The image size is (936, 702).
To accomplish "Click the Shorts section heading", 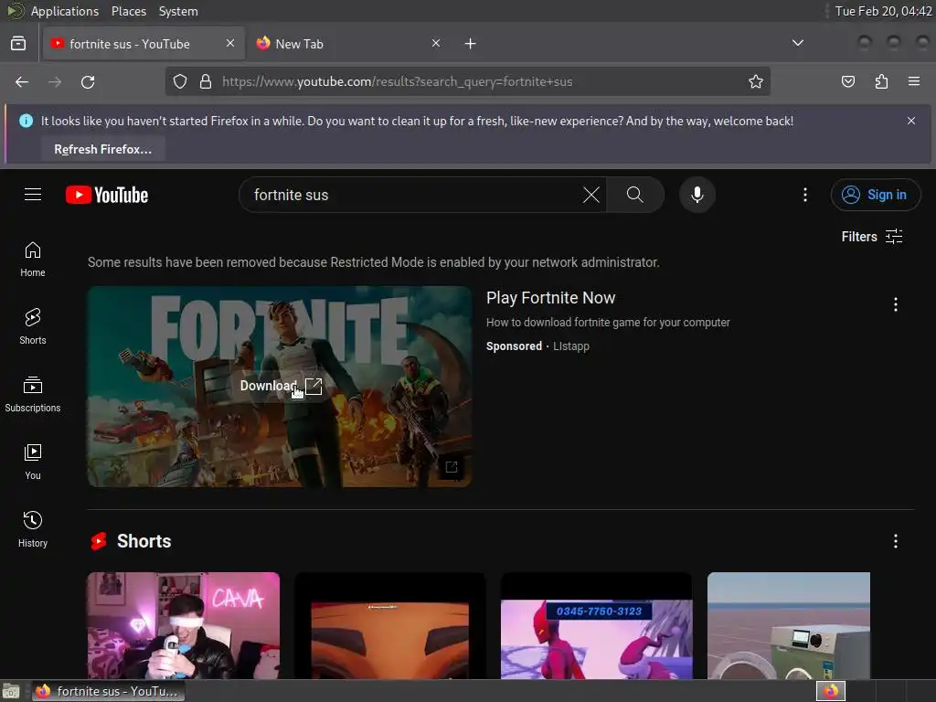I will click(x=144, y=541).
